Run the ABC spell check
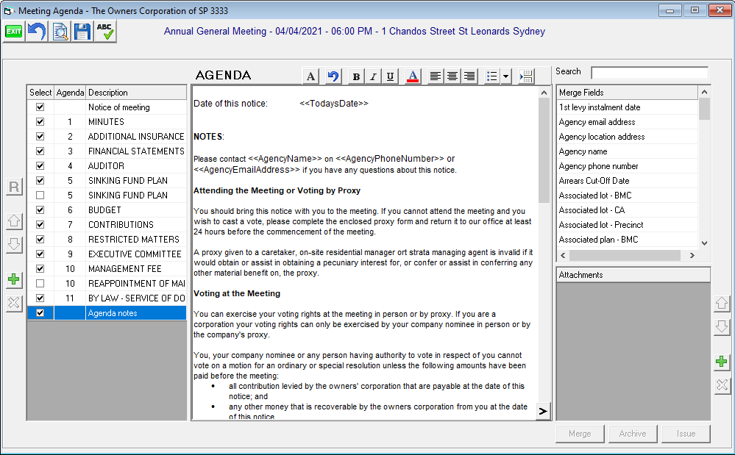 pyautogui.click(x=104, y=31)
